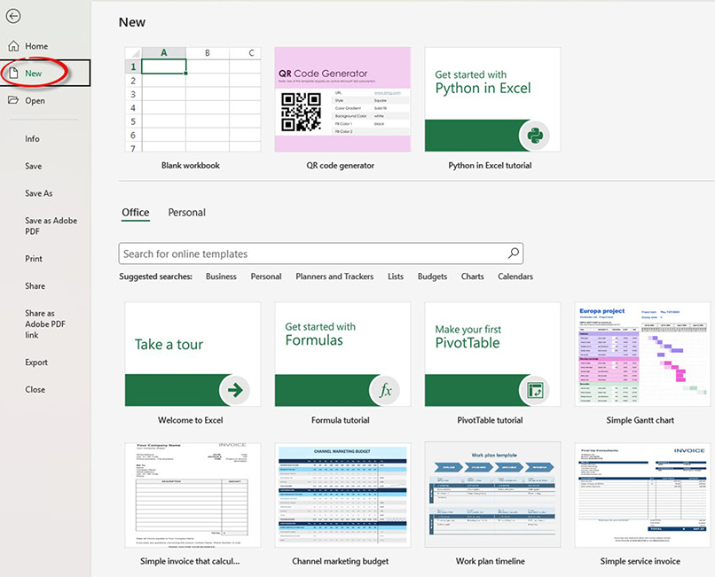Click the 'Work plan timeline' label
Screen dimensions: 715x577
coord(491,561)
